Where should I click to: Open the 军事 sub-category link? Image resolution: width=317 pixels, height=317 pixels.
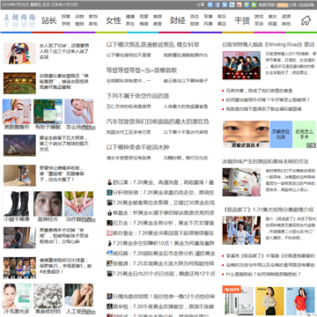[208, 17]
